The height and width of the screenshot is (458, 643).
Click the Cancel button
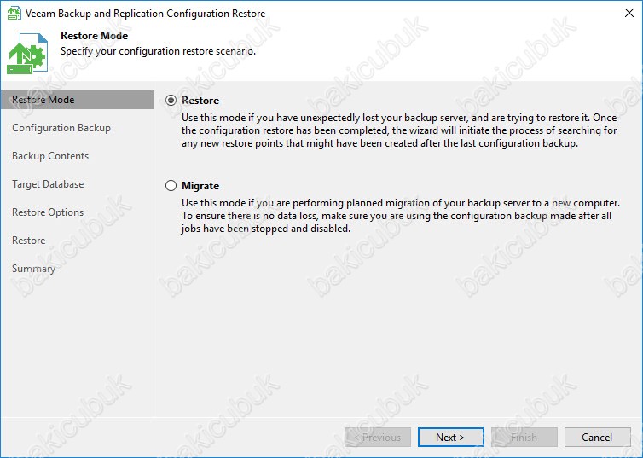click(597, 438)
